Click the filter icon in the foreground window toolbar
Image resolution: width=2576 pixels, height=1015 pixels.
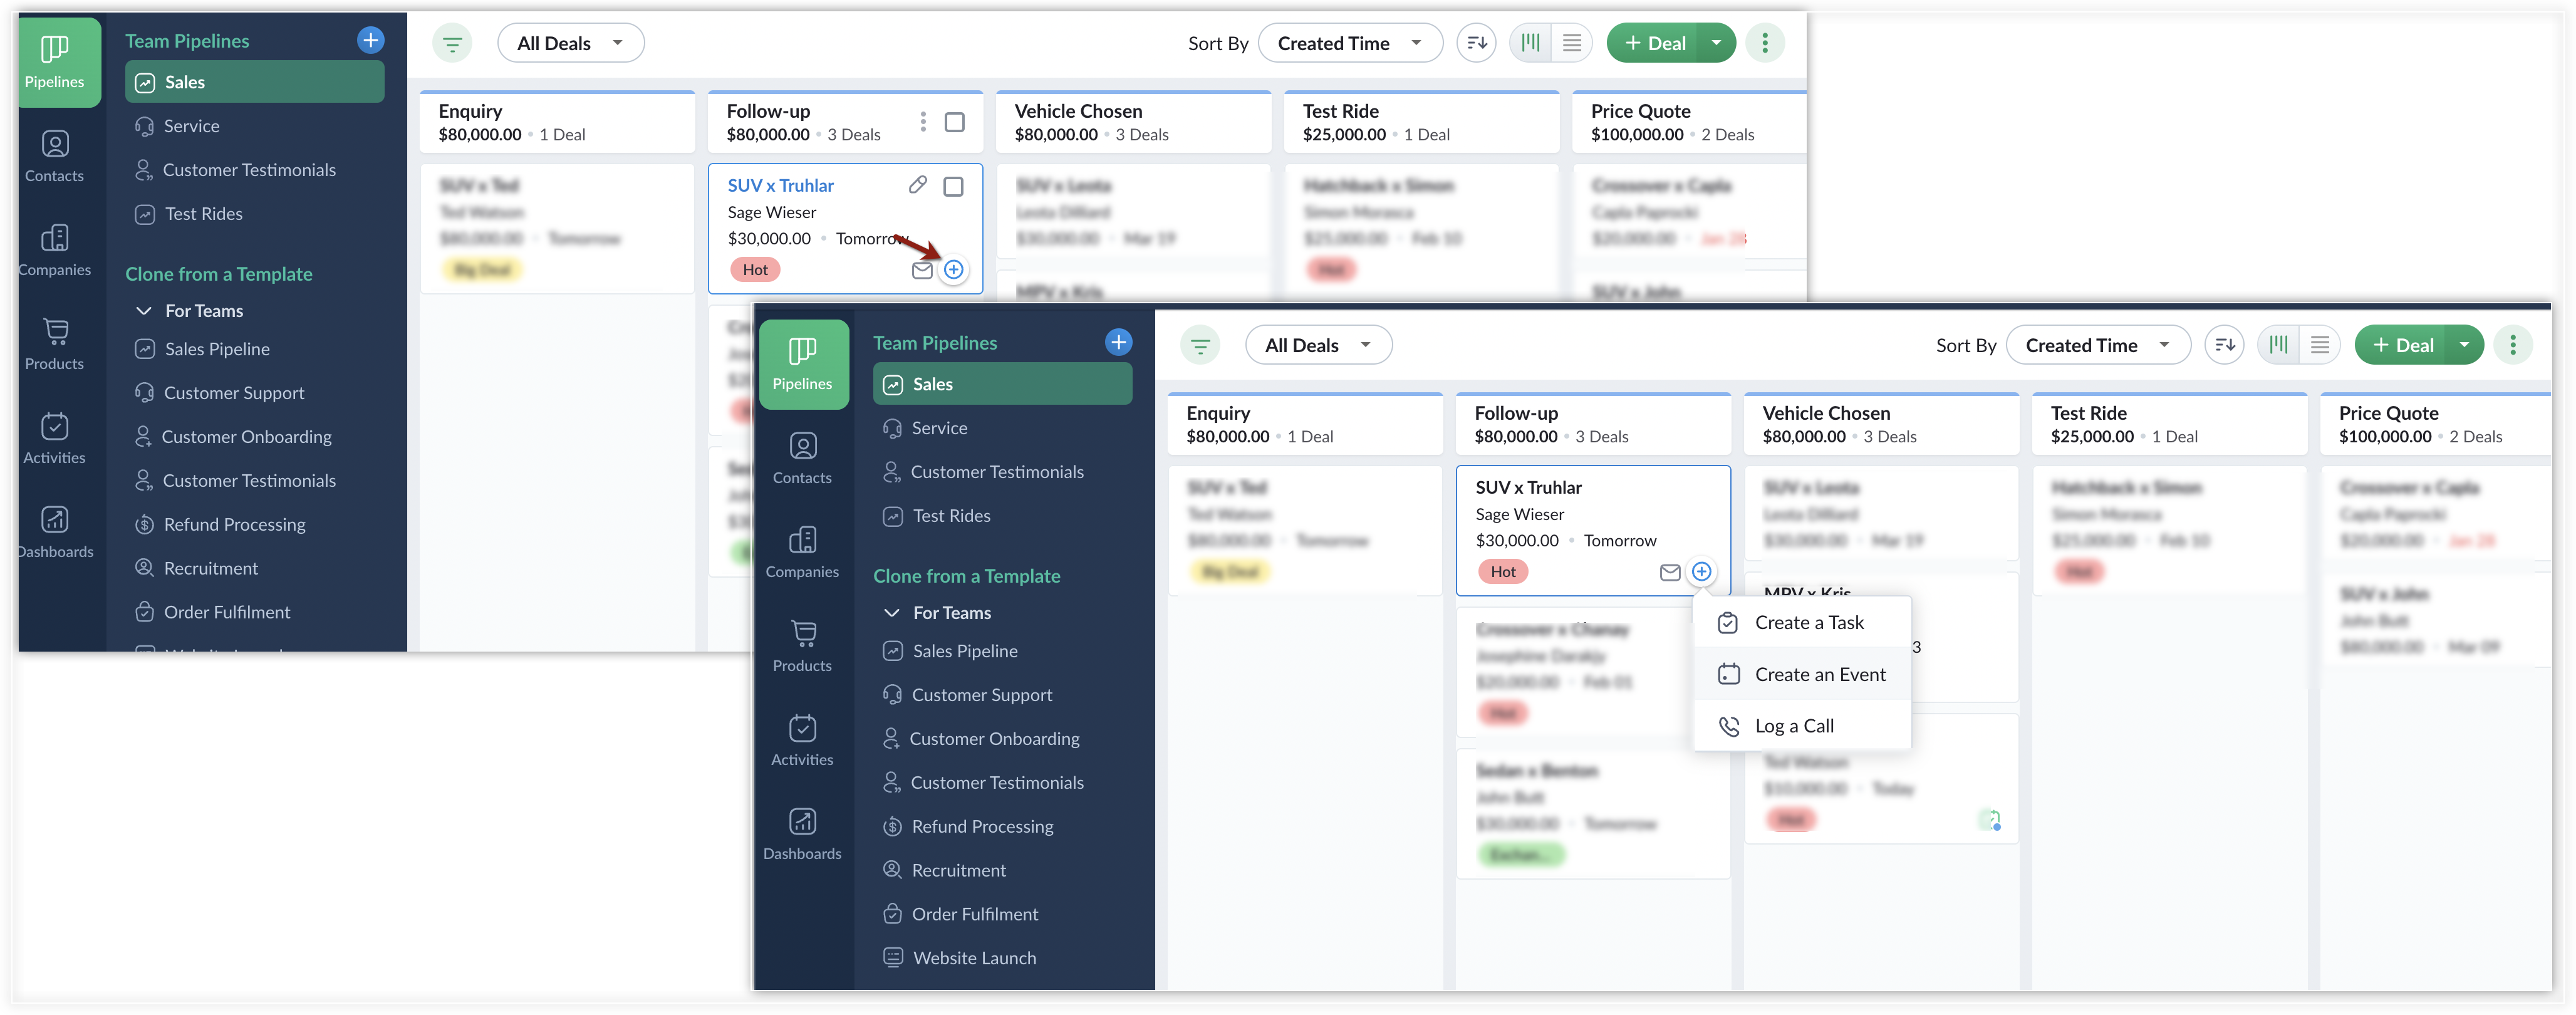1200,346
